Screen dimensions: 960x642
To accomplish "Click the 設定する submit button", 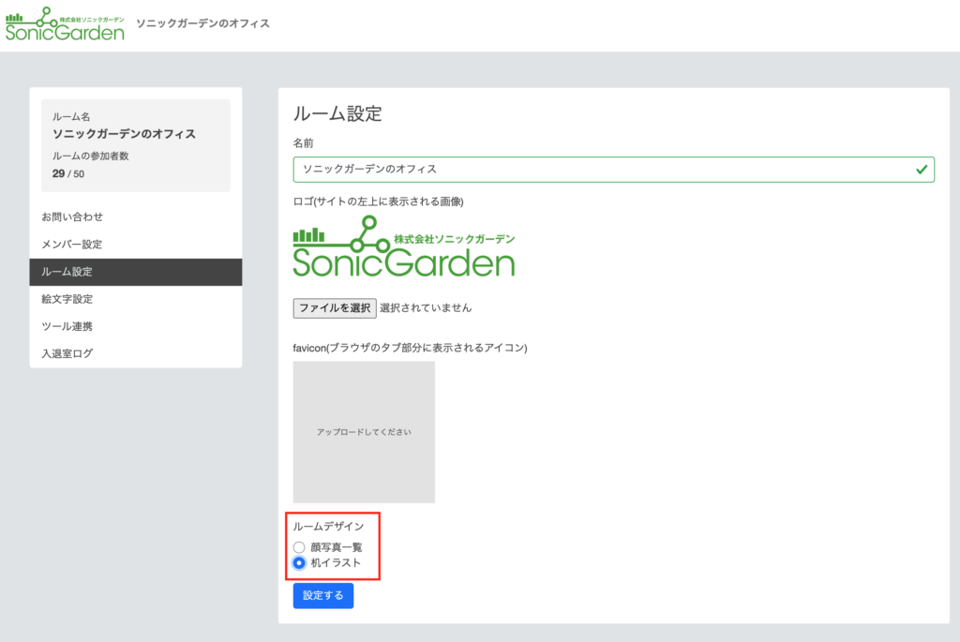I will coord(323,595).
